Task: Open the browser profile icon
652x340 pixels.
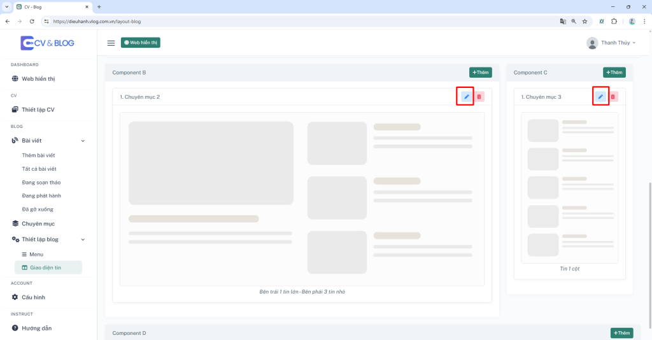Action: point(632,21)
